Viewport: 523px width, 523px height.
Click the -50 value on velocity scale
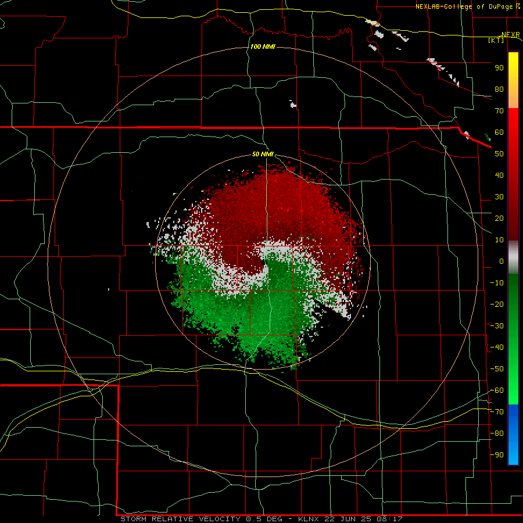pyautogui.click(x=497, y=369)
